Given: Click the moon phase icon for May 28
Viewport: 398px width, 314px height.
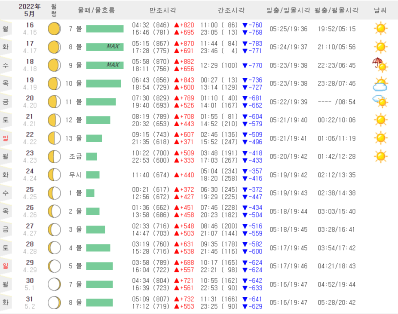Looking at the screenshot, I should click(x=54, y=248).
